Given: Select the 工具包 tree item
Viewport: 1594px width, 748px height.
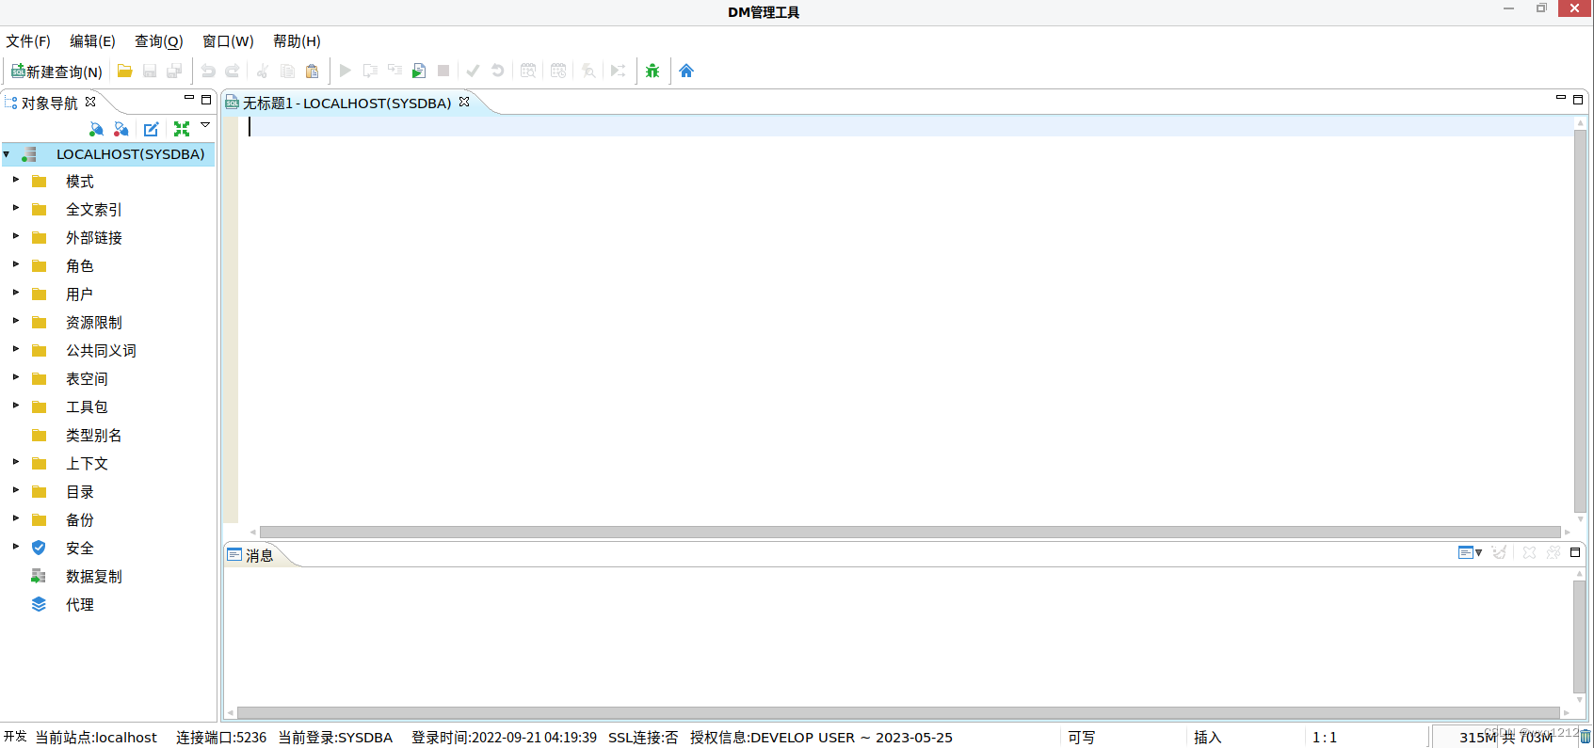Looking at the screenshot, I should click(87, 407).
